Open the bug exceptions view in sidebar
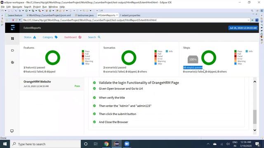The height and width of the screenshot is (148, 264). pos(12,62)
